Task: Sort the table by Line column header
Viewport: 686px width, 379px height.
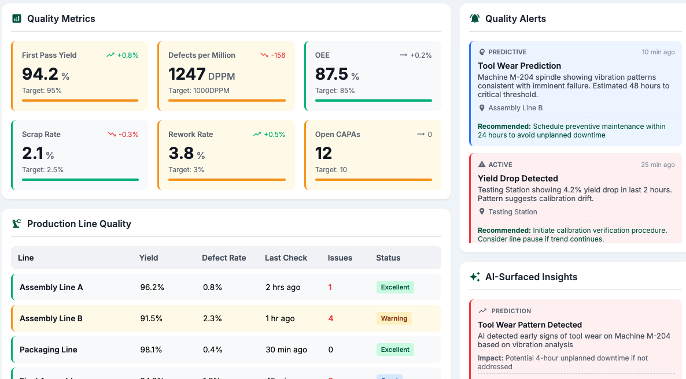Action: point(26,258)
